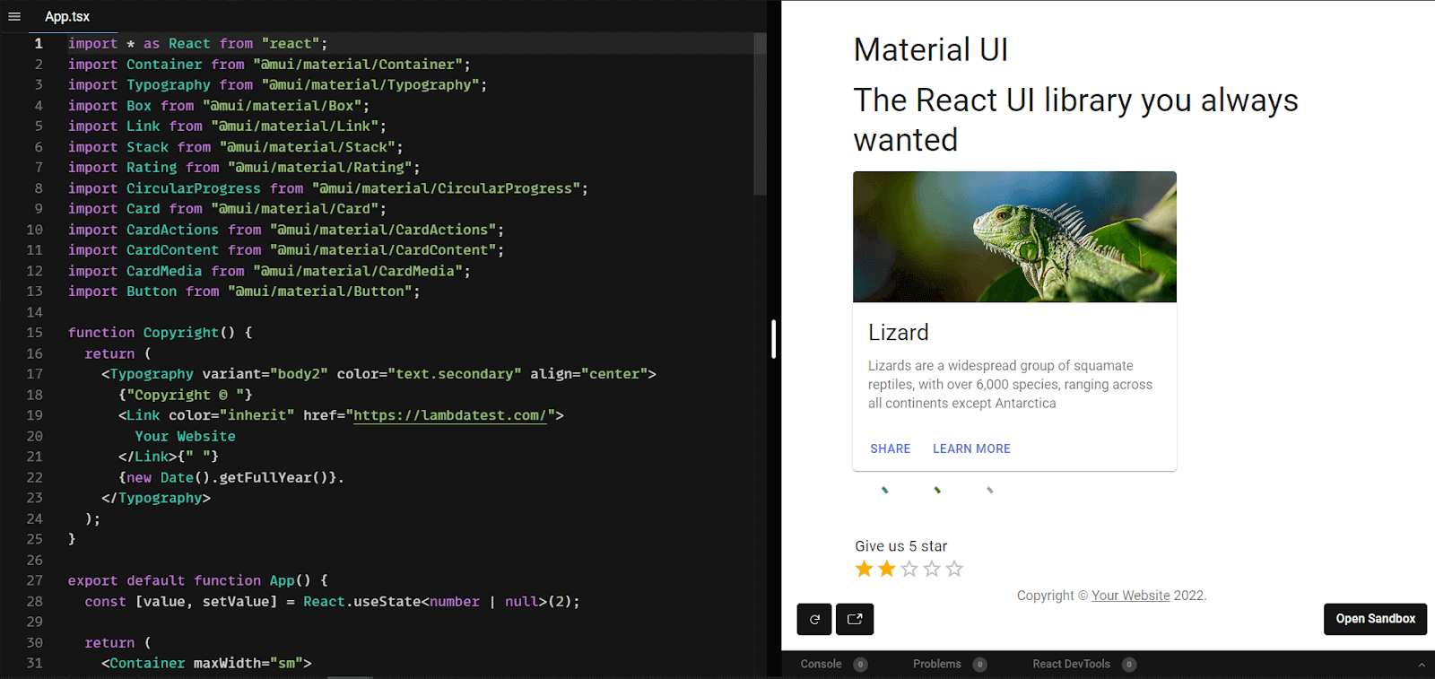Click the Material UI heading
This screenshot has width=1435, height=679.
pos(931,49)
